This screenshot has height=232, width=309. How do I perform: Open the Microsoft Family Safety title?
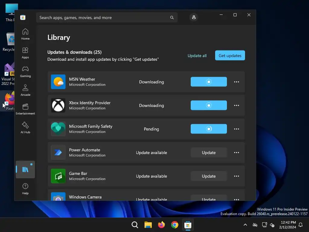tap(91, 126)
